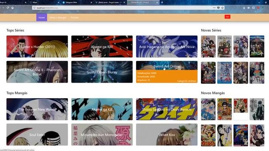
Task: Open the Guilty Crown Bluray card
Action: pyautogui.click(x=102, y=72)
